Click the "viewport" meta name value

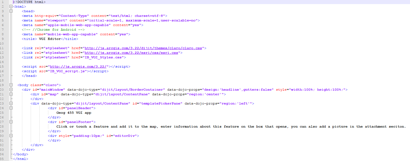tap(56, 20)
